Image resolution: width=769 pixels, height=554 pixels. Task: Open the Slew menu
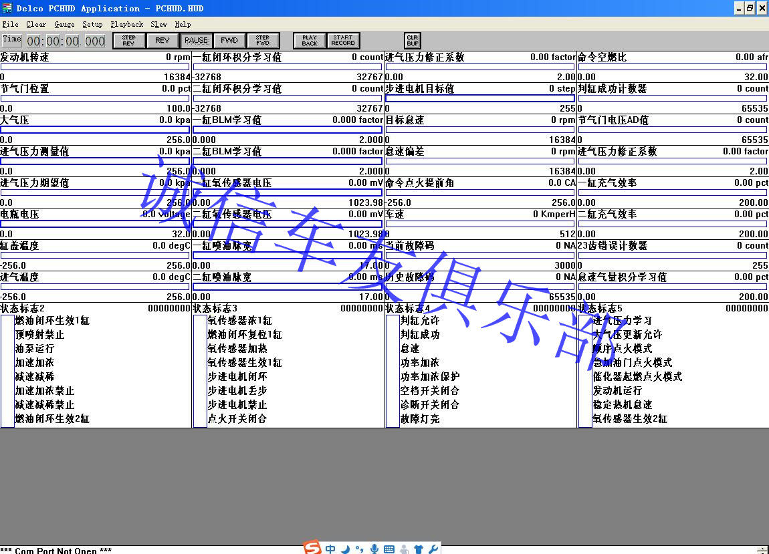click(x=158, y=24)
